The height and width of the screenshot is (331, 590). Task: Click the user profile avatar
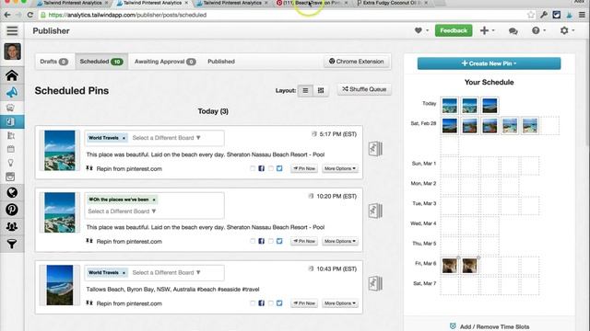tap(12, 51)
